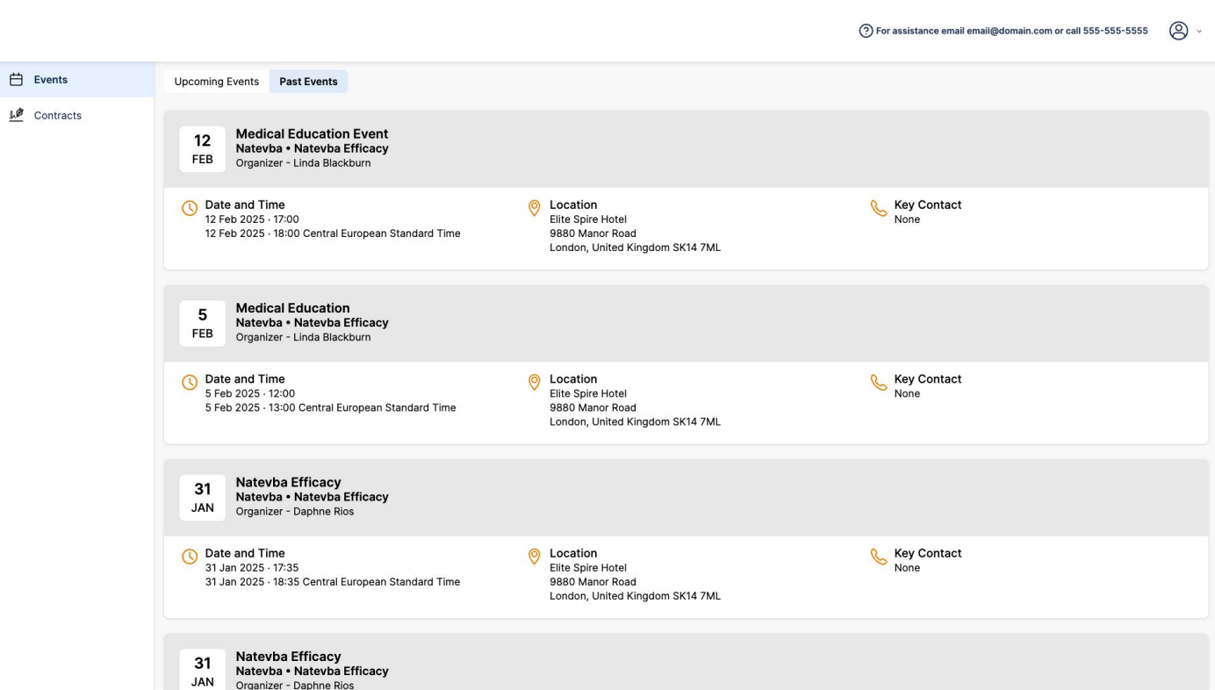The image size is (1215, 690).
Task: Click location pin icon for 12 Feb event
Action: point(534,209)
